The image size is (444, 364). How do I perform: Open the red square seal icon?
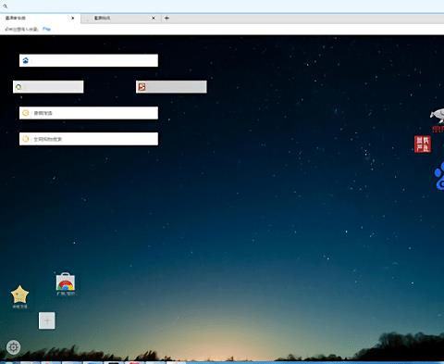423,144
